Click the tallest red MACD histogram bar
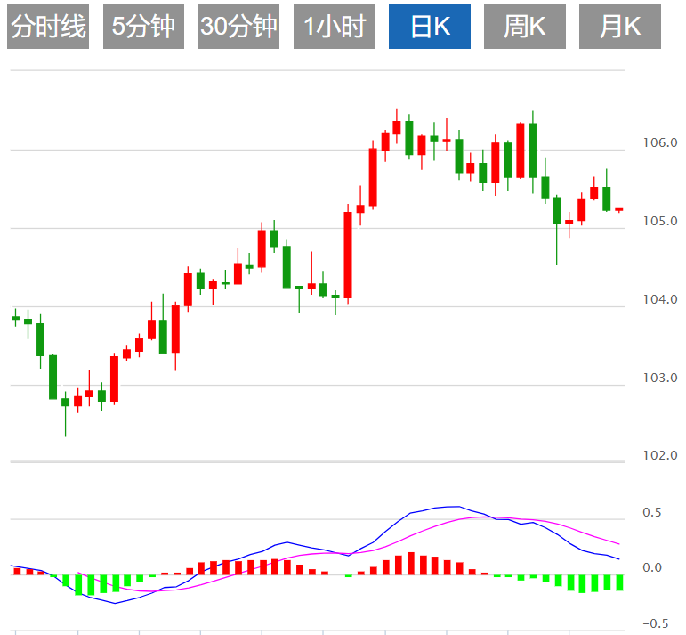 [x=411, y=564]
